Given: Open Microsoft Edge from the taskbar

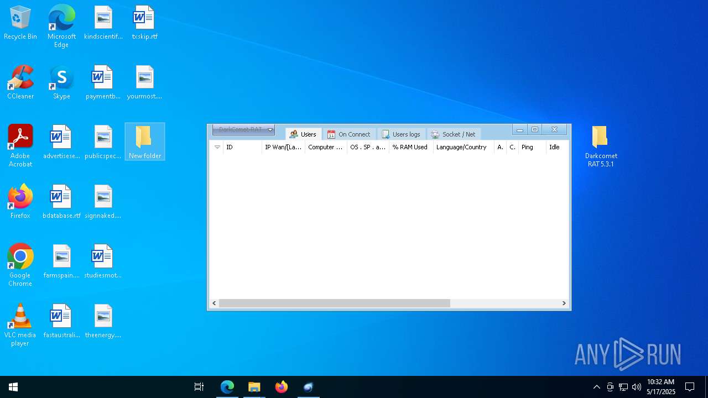Looking at the screenshot, I should [x=227, y=387].
